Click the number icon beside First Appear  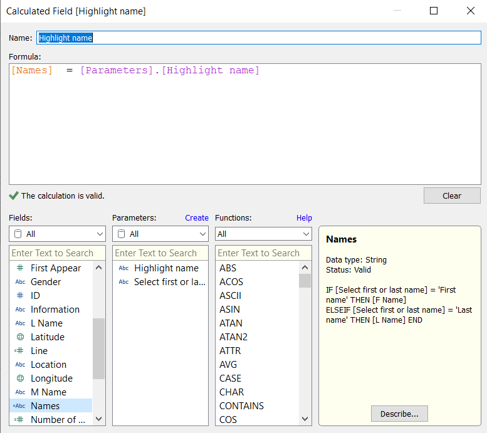tap(20, 268)
